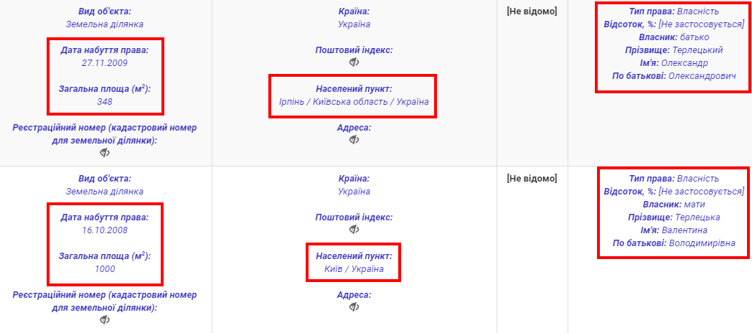Click '[Не відомо]' in the мати row
This screenshot has width=752, height=333.
[532, 178]
